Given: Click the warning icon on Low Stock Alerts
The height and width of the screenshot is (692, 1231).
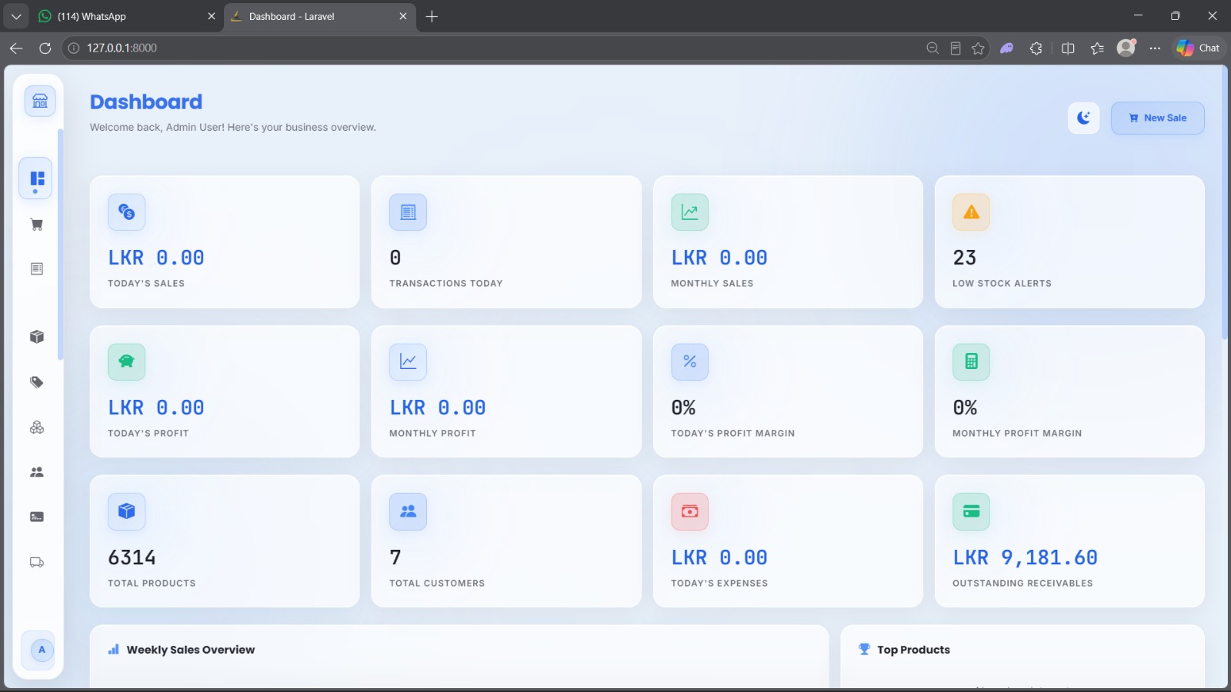Looking at the screenshot, I should click(971, 212).
